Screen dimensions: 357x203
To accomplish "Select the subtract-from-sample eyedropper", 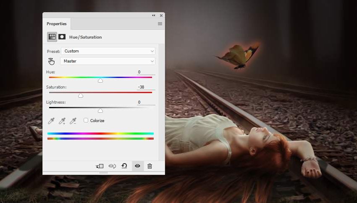I will [x=73, y=121].
